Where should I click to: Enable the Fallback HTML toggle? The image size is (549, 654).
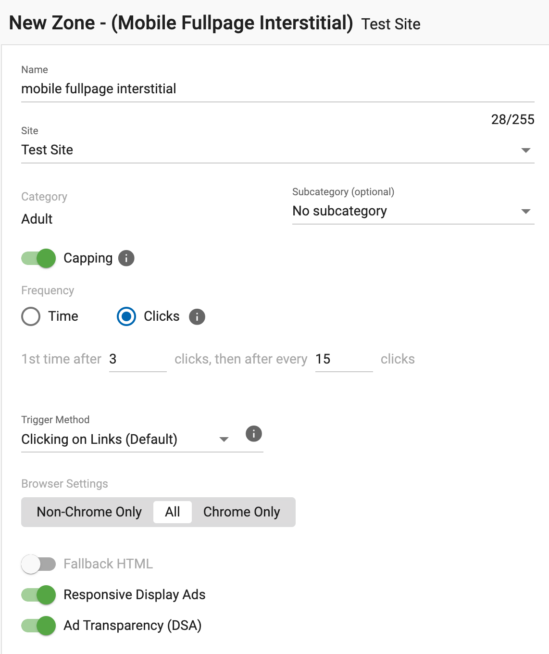[x=39, y=564]
